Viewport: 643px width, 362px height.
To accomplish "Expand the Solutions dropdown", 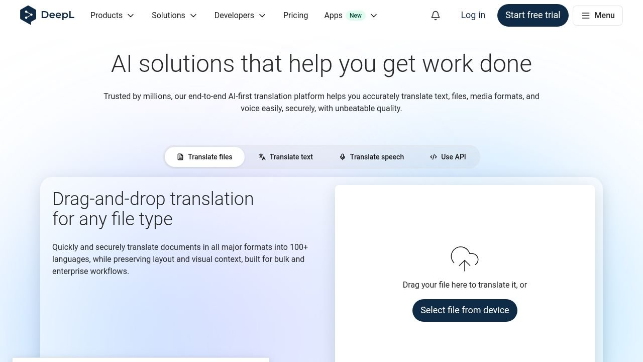I will tap(174, 16).
